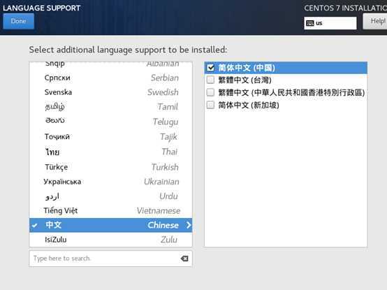Select Urdu language row
Screen dimensions: 387x290
tap(110, 196)
